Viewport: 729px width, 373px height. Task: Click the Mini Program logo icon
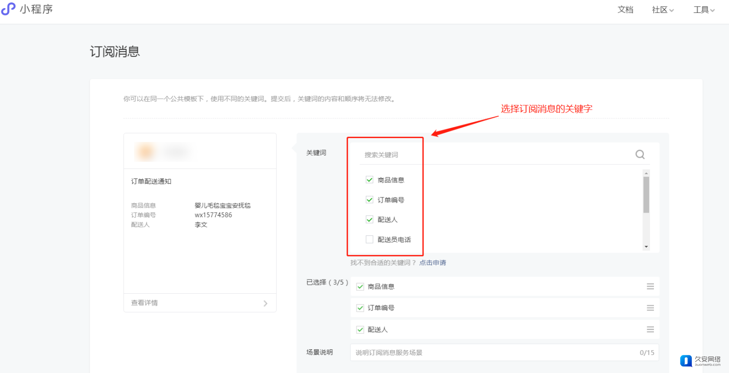8,9
